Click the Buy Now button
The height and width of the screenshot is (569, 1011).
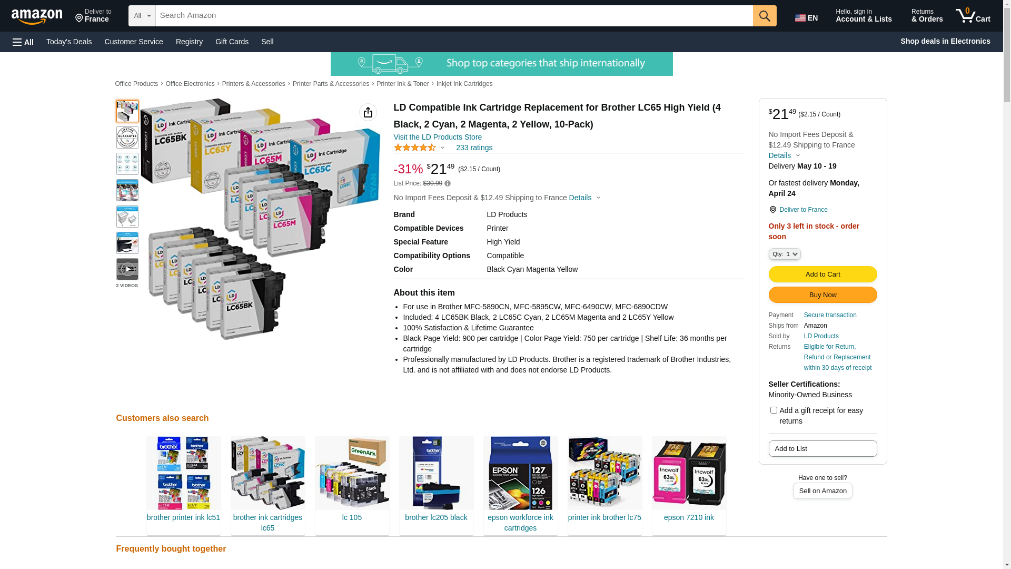point(822,295)
